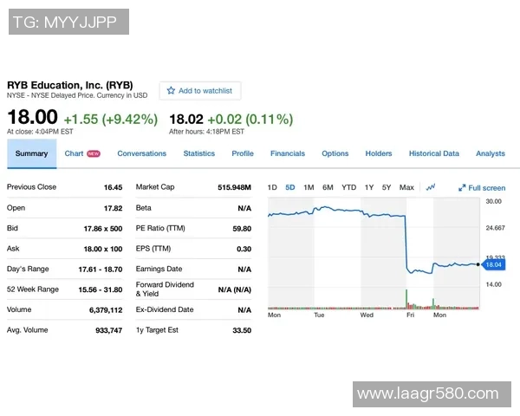The height and width of the screenshot is (416, 520).
Task: Click the Add to watchlist button
Action: (200, 91)
